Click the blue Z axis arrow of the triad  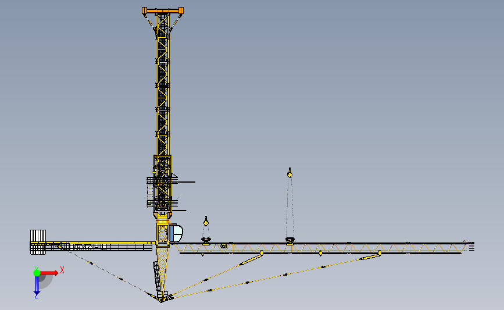tap(37, 286)
